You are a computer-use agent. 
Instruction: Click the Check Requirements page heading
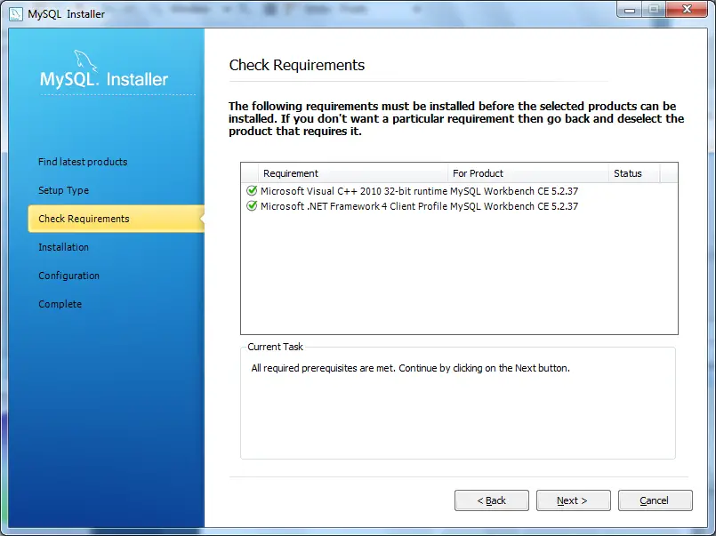click(297, 65)
